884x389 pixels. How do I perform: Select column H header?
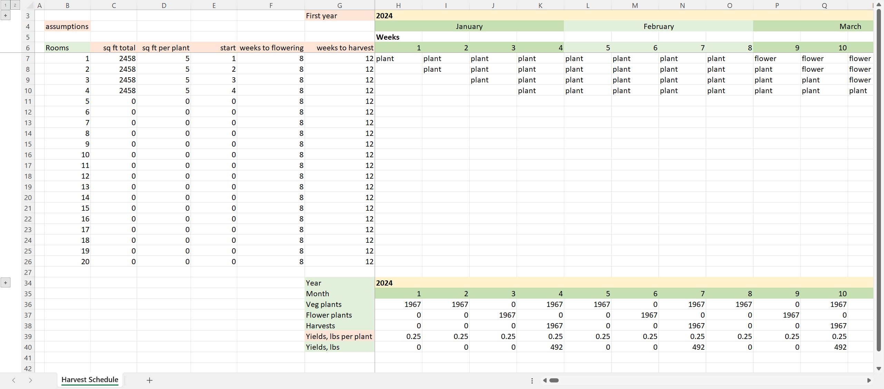398,5
